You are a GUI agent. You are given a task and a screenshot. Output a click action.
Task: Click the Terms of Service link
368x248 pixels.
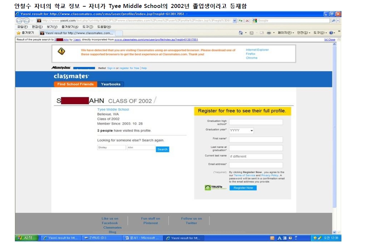point(245,175)
